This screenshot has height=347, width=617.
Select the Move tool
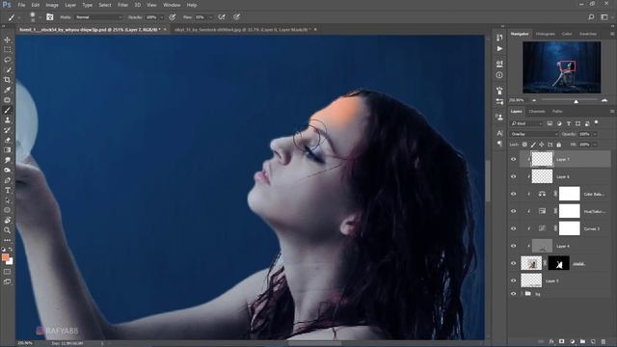[x=8, y=40]
